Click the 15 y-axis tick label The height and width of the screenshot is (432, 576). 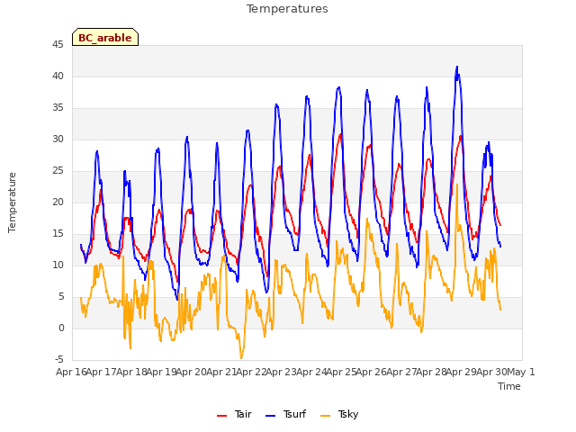pyautogui.click(x=58, y=234)
